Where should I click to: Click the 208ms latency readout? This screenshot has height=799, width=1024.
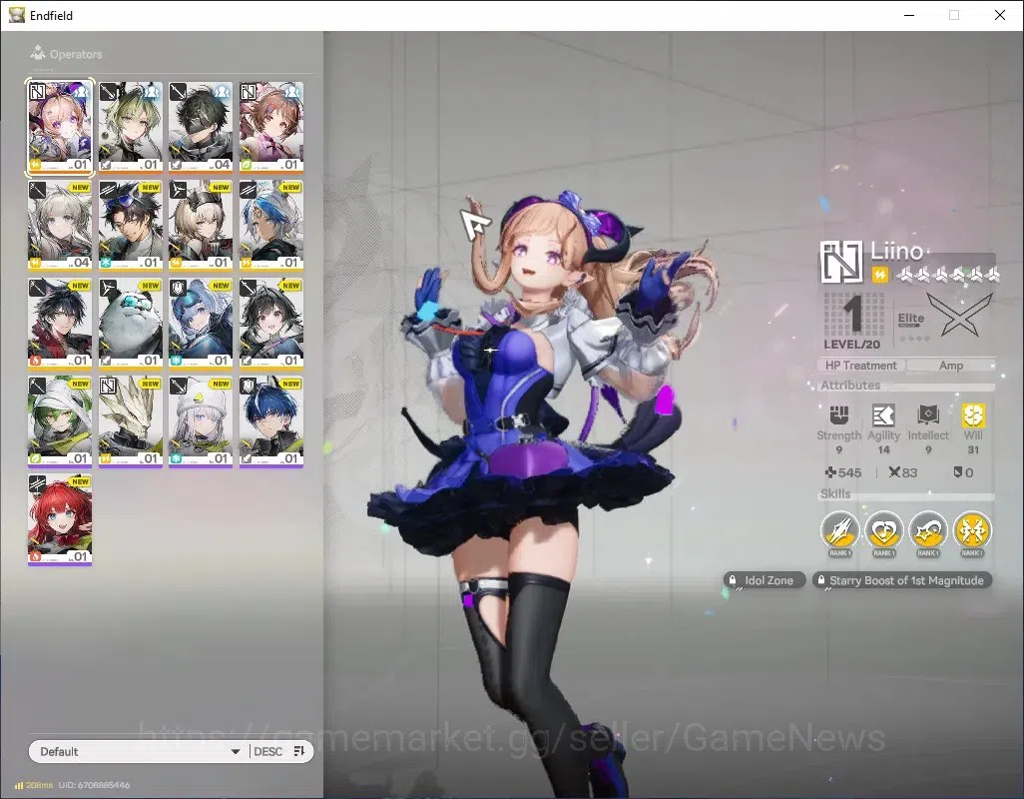click(39, 785)
